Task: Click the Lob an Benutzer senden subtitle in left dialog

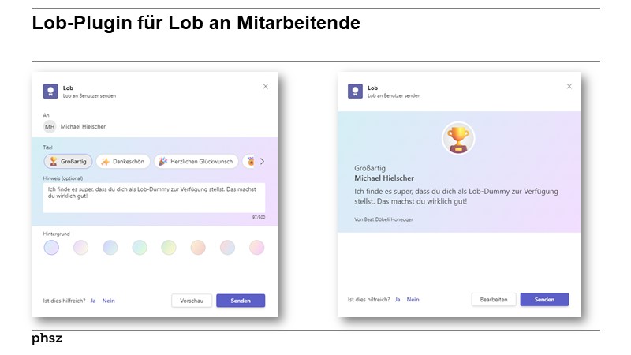Action: click(x=89, y=95)
